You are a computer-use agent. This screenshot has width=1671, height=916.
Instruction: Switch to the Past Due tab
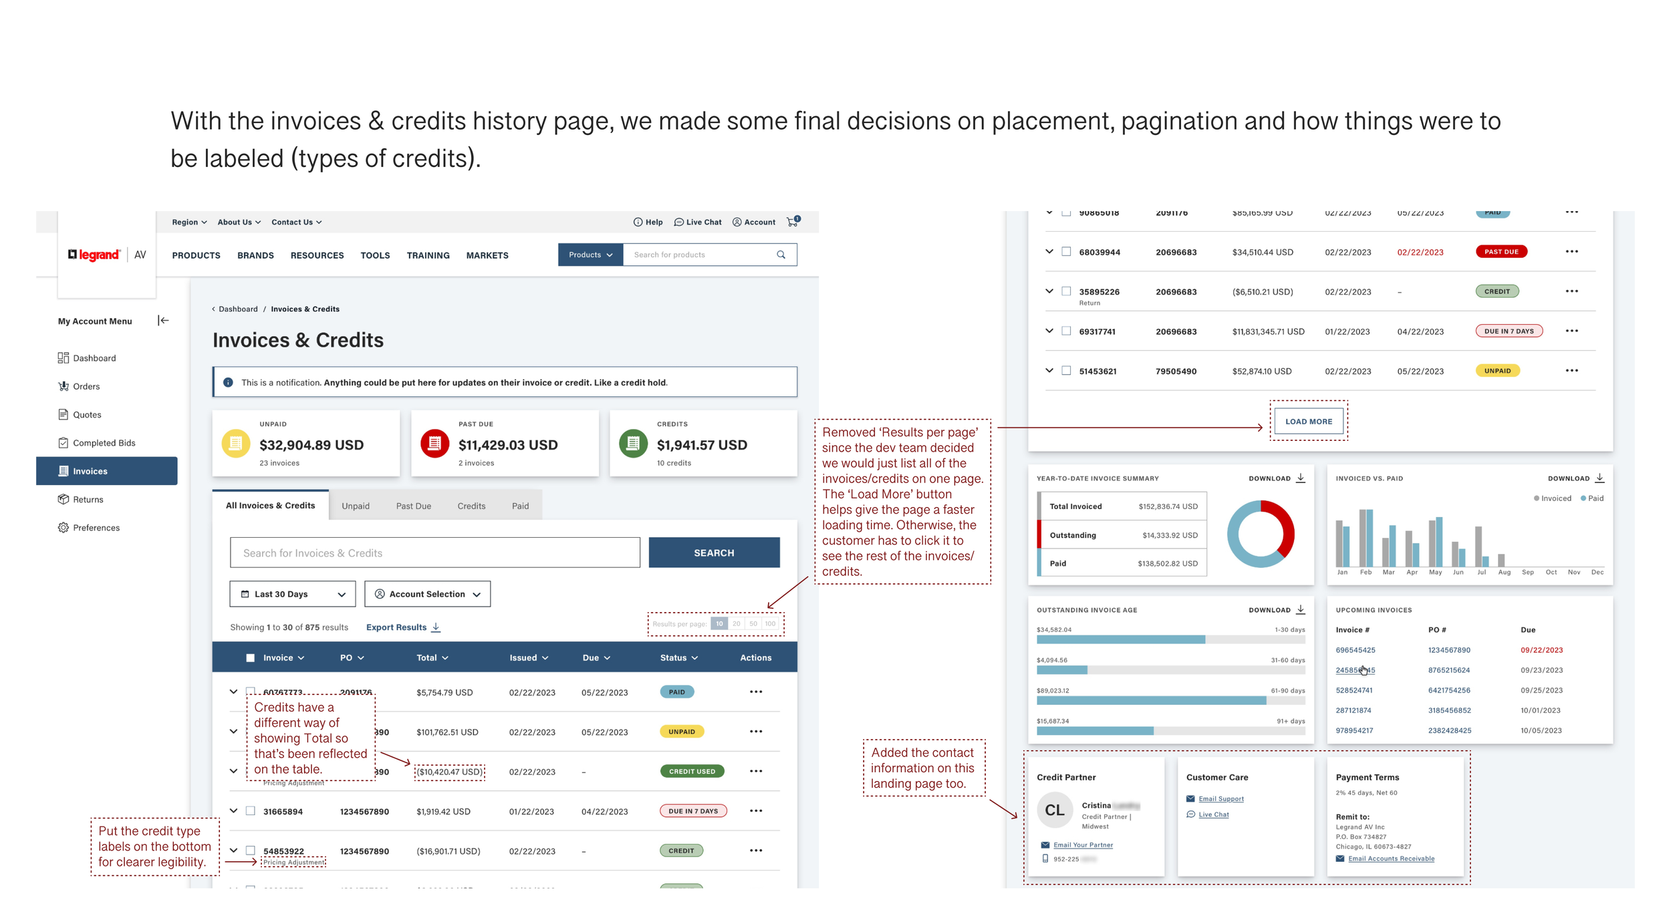point(413,506)
